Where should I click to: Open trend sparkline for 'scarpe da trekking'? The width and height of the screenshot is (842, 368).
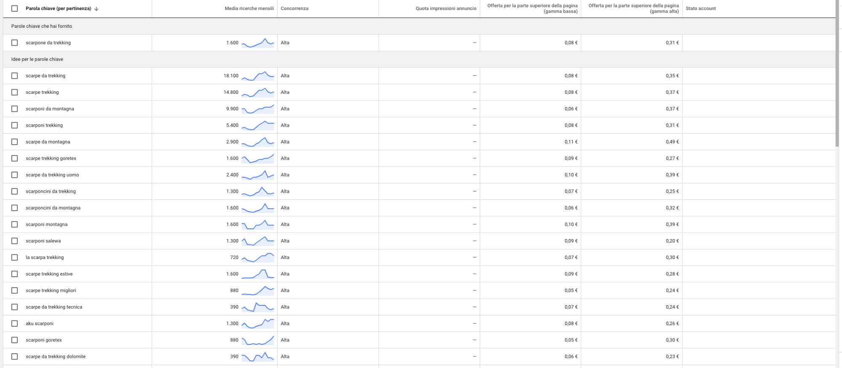click(x=258, y=76)
